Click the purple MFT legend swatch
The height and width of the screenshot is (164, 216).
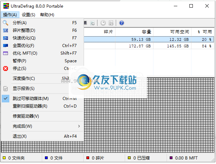(171, 158)
